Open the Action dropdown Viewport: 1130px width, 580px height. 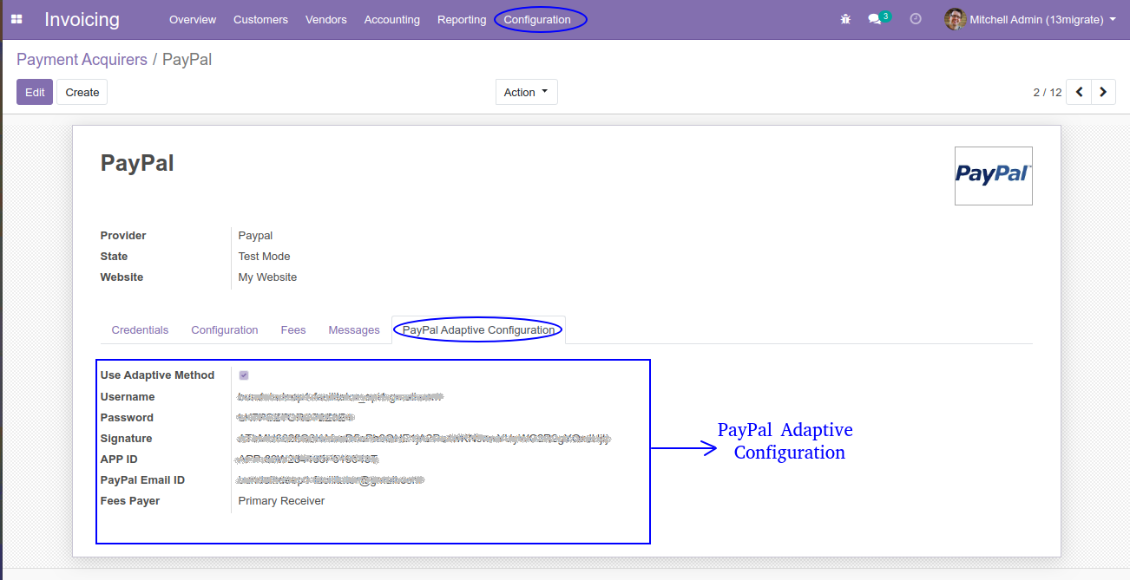tap(526, 92)
